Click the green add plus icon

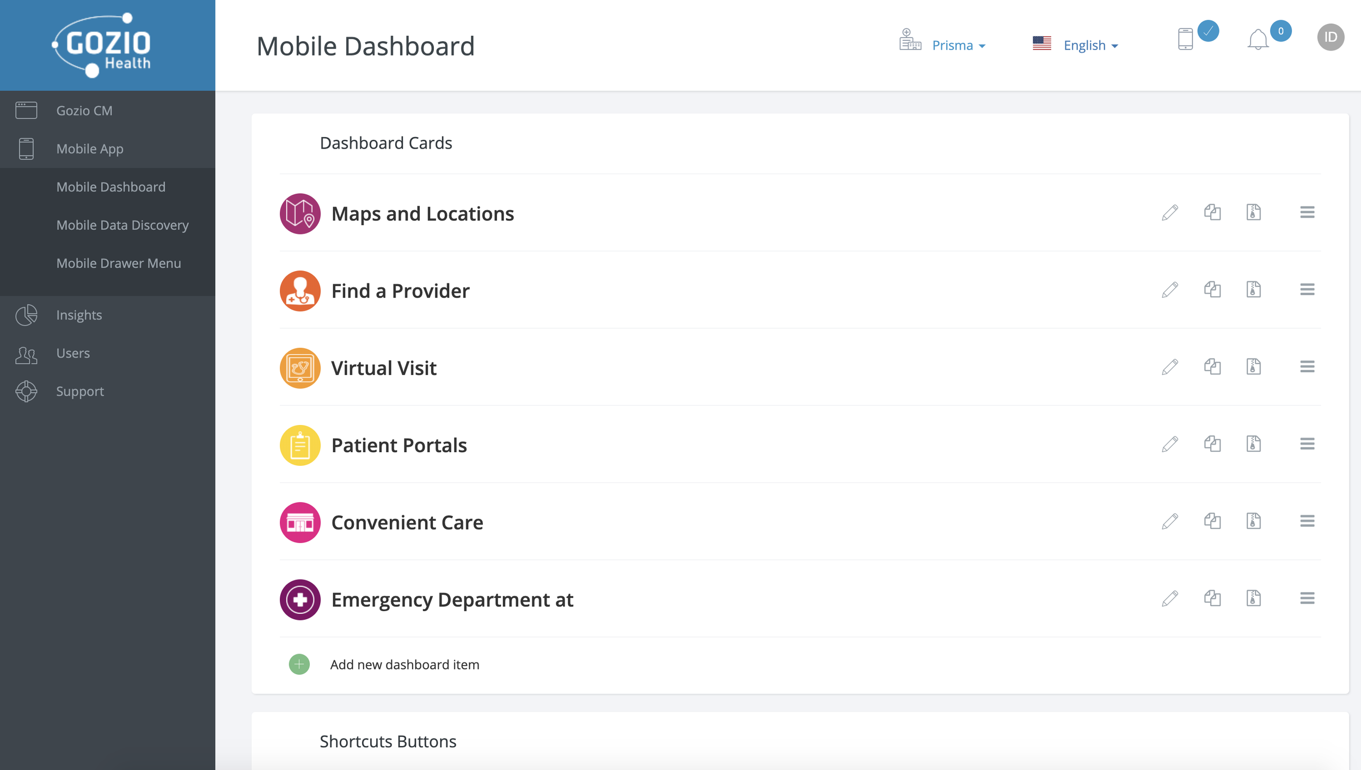(x=299, y=664)
